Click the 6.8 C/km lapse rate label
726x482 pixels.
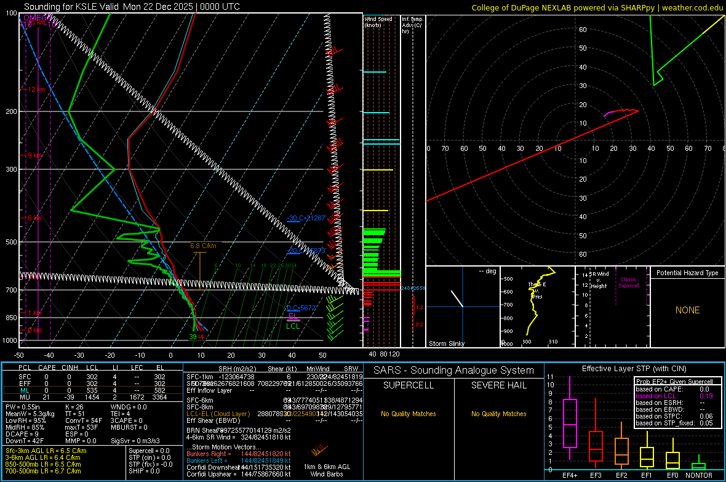[203, 246]
